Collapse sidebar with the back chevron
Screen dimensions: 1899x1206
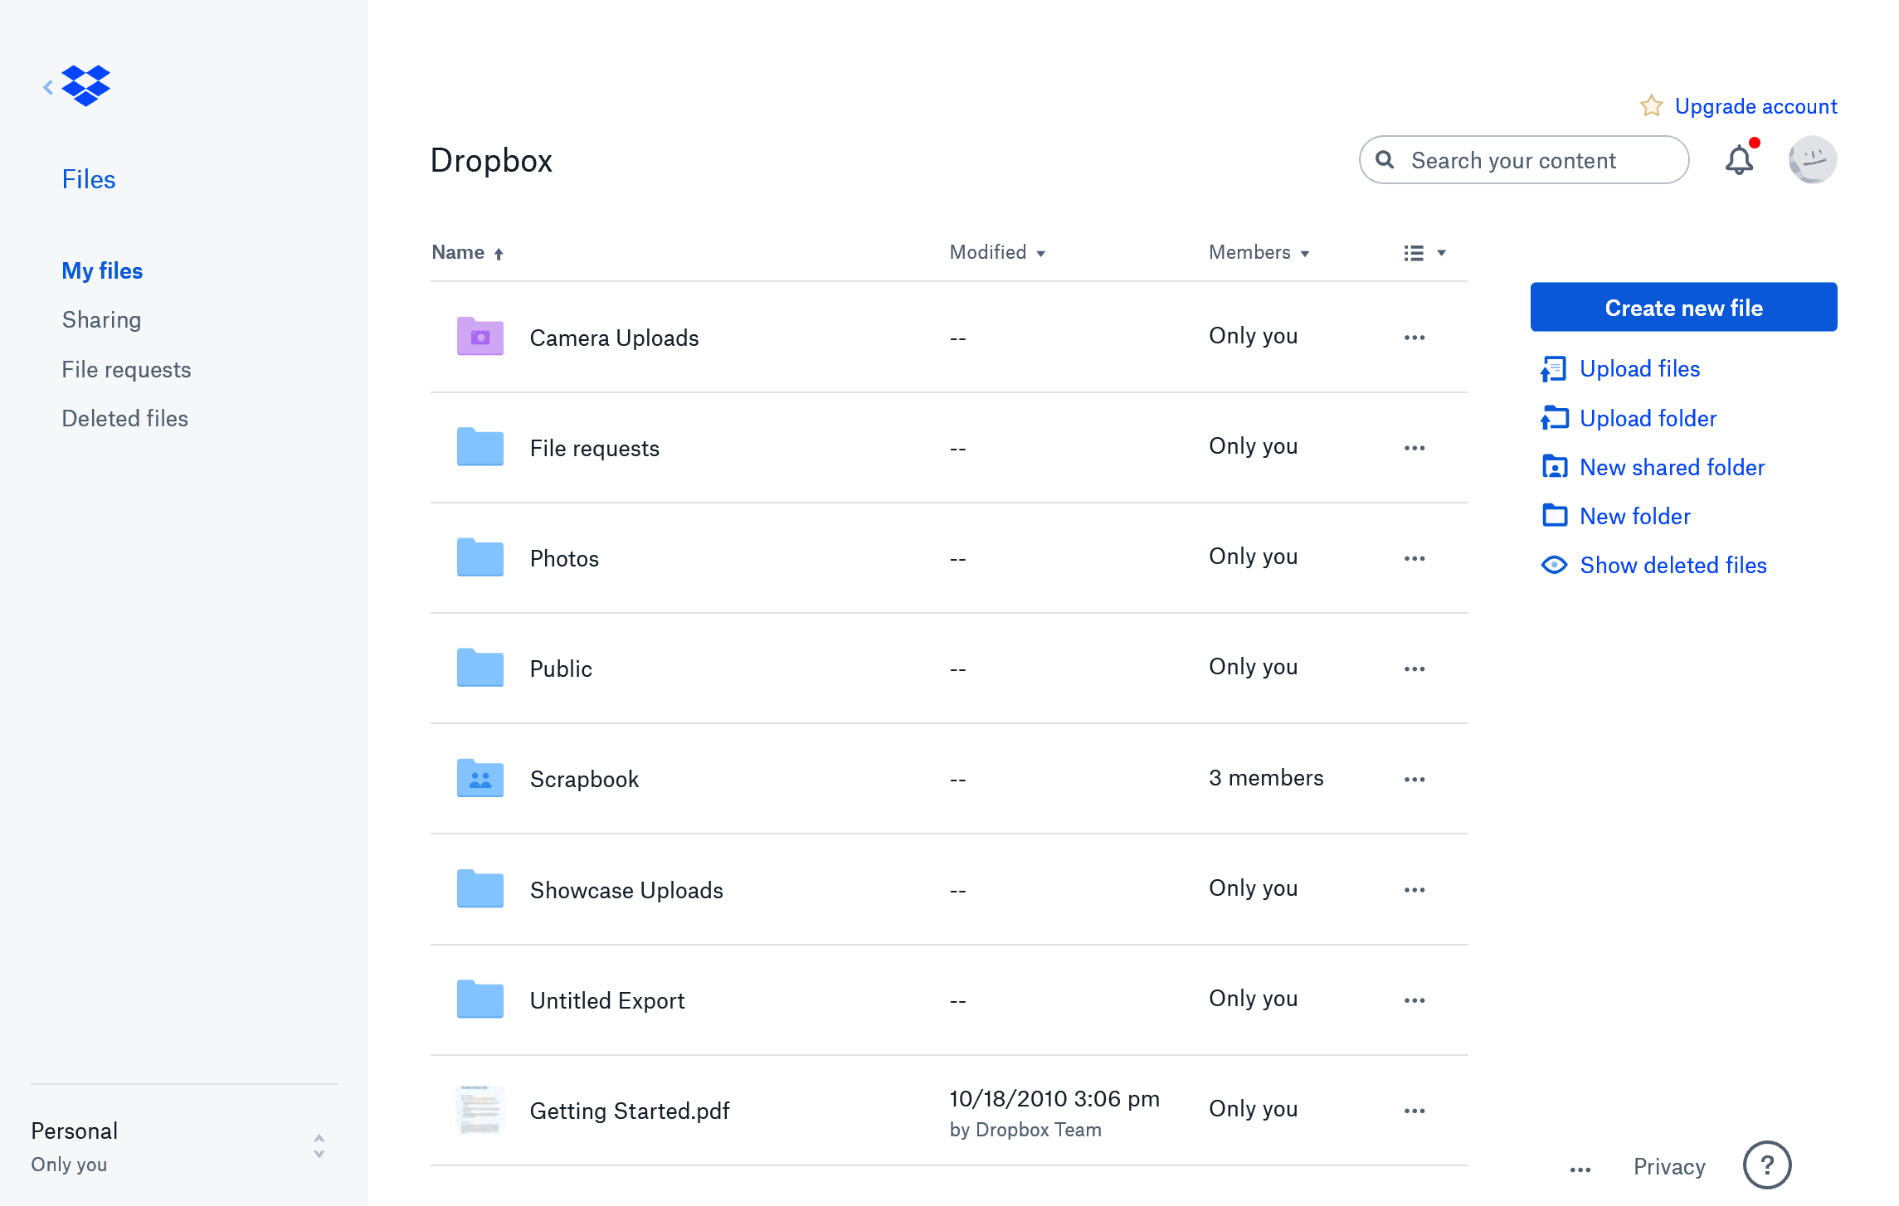(x=48, y=86)
